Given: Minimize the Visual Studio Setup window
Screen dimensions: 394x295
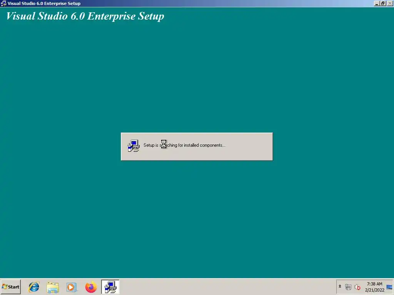Looking at the screenshot, I should 376,3.
